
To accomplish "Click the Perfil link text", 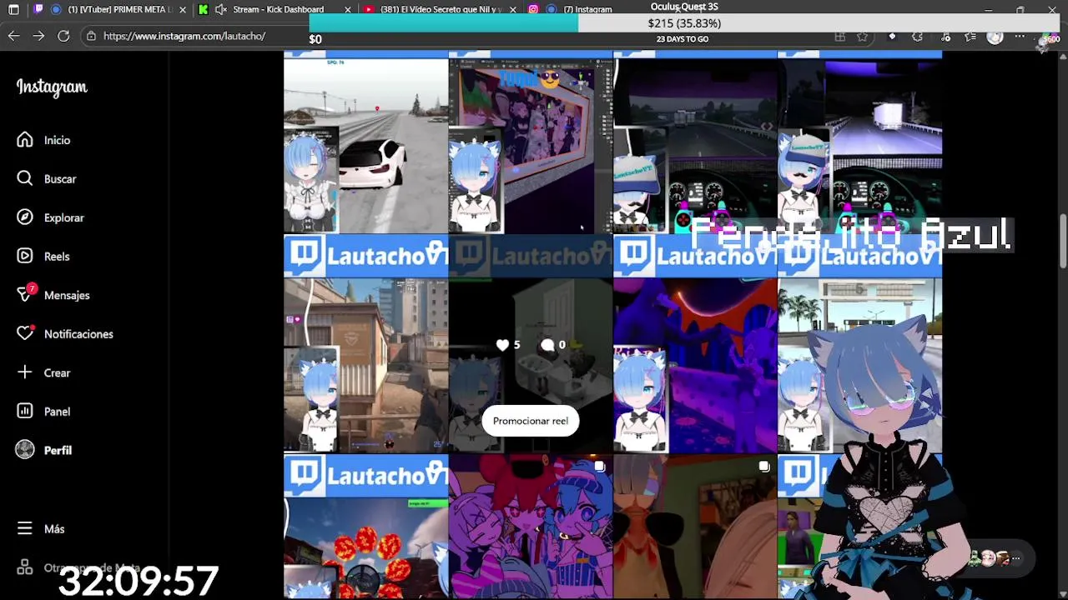I will [58, 450].
